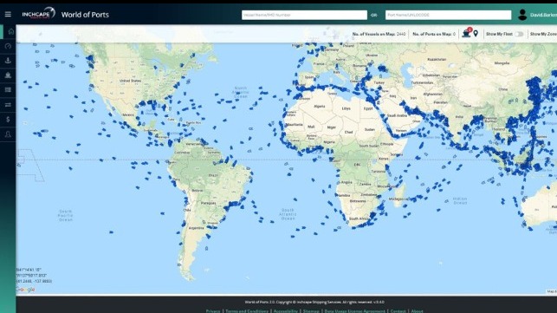Image resolution: width=557 pixels, height=313 pixels.
Task: Open the Home sidebar item
Action: click(x=10, y=31)
